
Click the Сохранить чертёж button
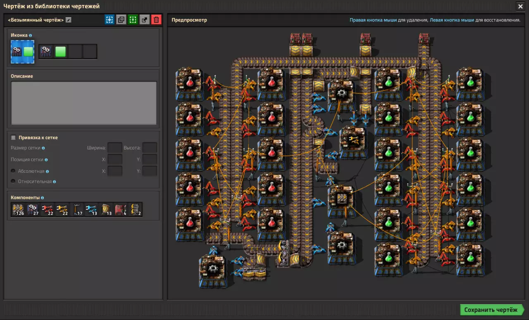(x=491, y=310)
